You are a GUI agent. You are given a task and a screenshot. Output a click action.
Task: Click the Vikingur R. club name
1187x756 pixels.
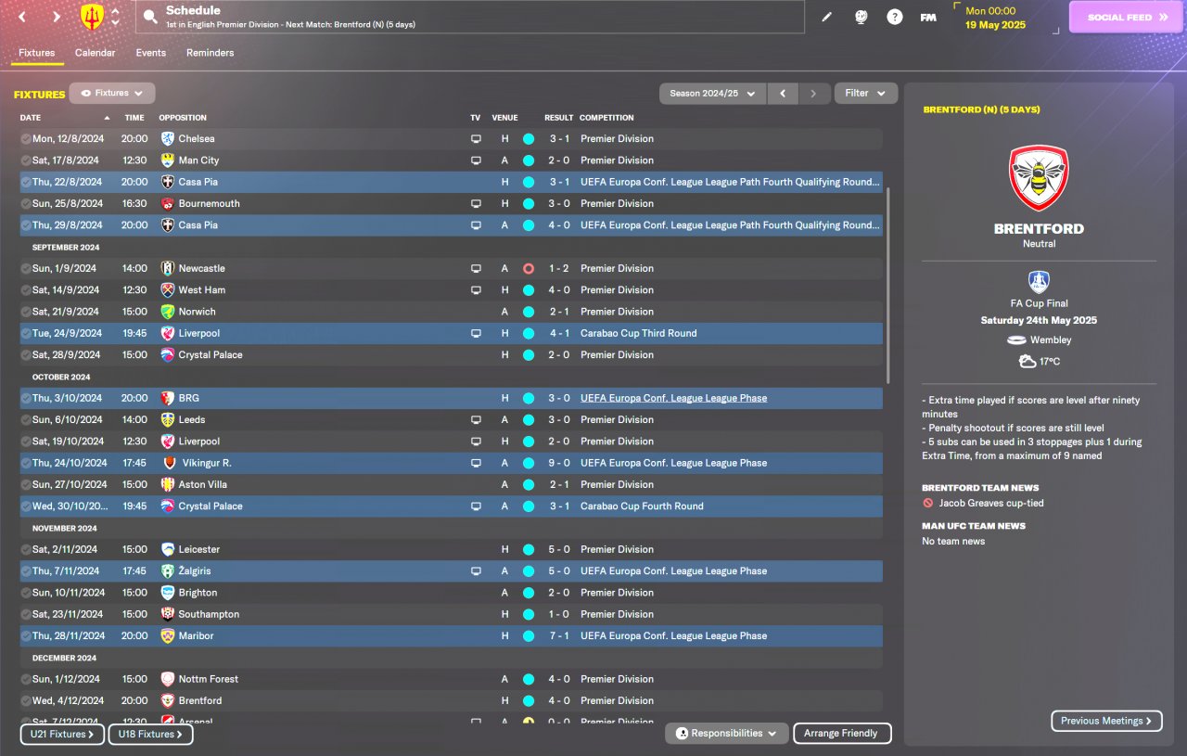click(207, 463)
